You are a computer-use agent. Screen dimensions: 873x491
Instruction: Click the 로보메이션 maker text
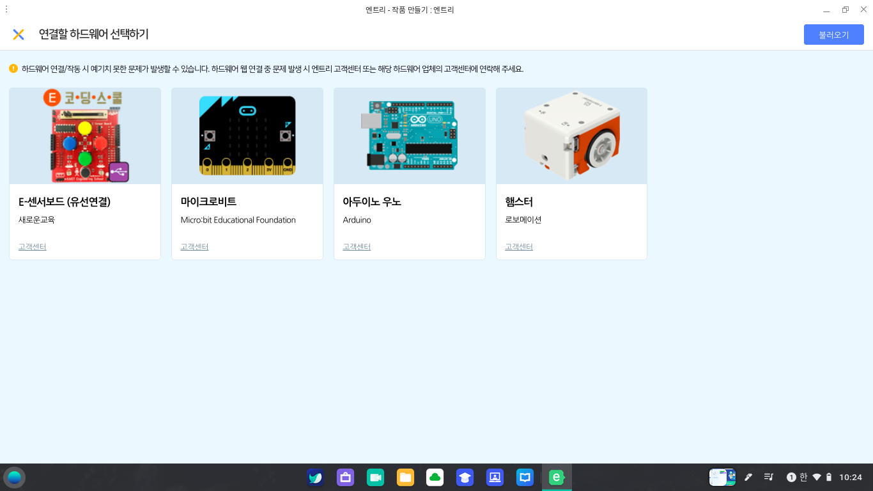523,220
